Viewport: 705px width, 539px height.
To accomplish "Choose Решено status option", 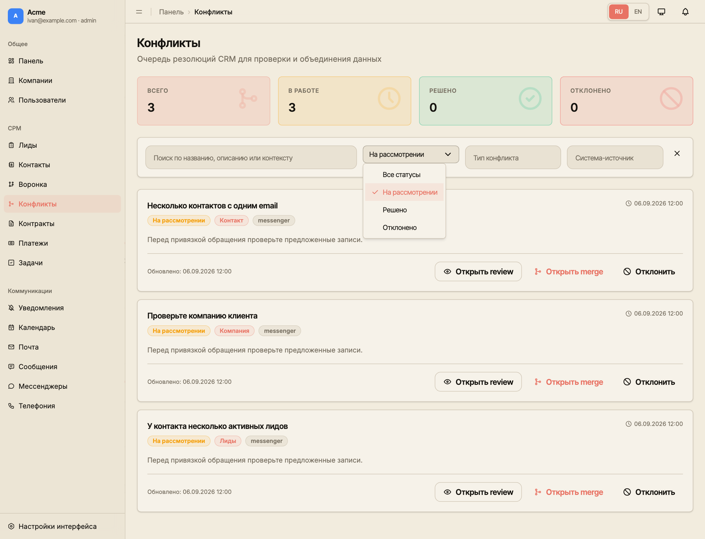I will click(x=404, y=210).
